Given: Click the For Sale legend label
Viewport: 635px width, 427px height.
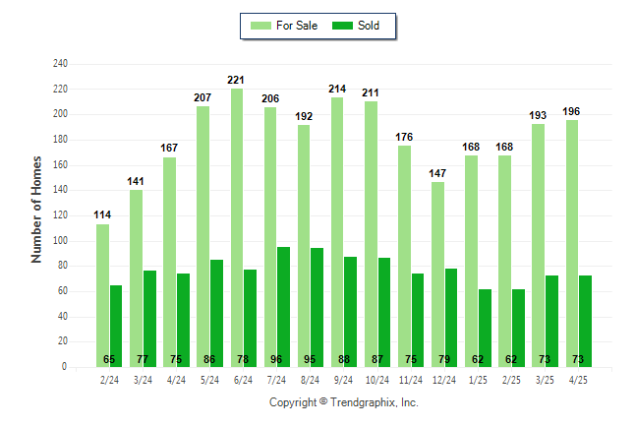Looking at the screenshot, I should click(297, 26).
